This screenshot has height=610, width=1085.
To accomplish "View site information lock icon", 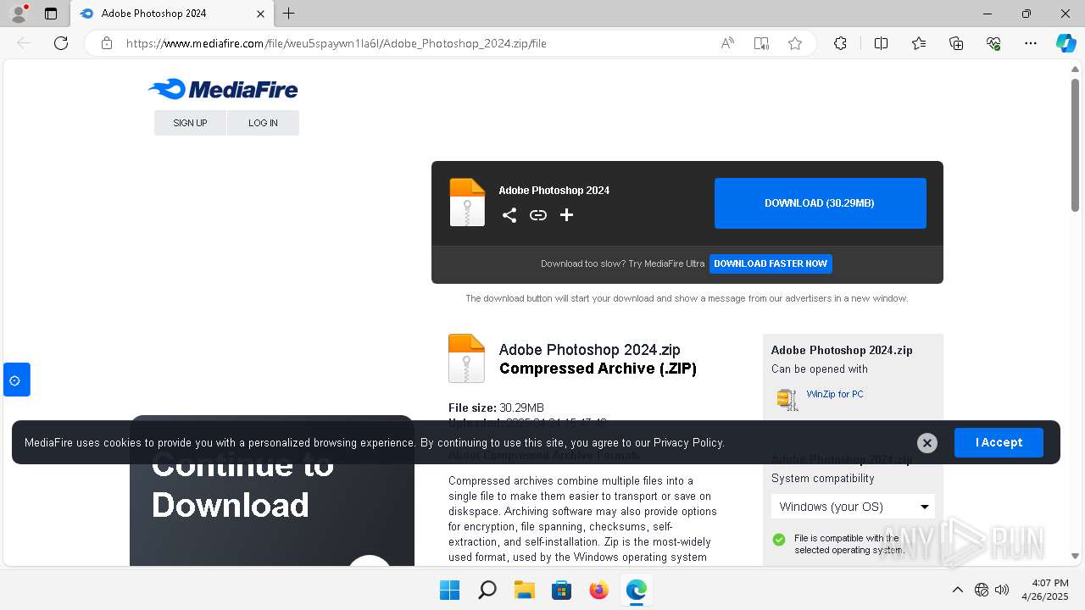I will point(107,43).
